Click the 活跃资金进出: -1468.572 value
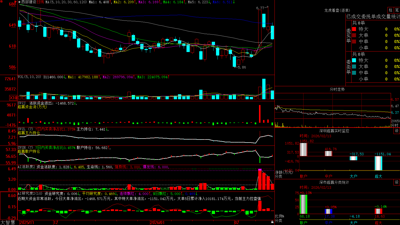Screen dimensions: 400x225 click(51, 103)
